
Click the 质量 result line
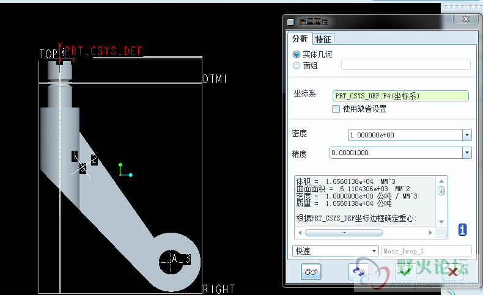tap(344, 203)
